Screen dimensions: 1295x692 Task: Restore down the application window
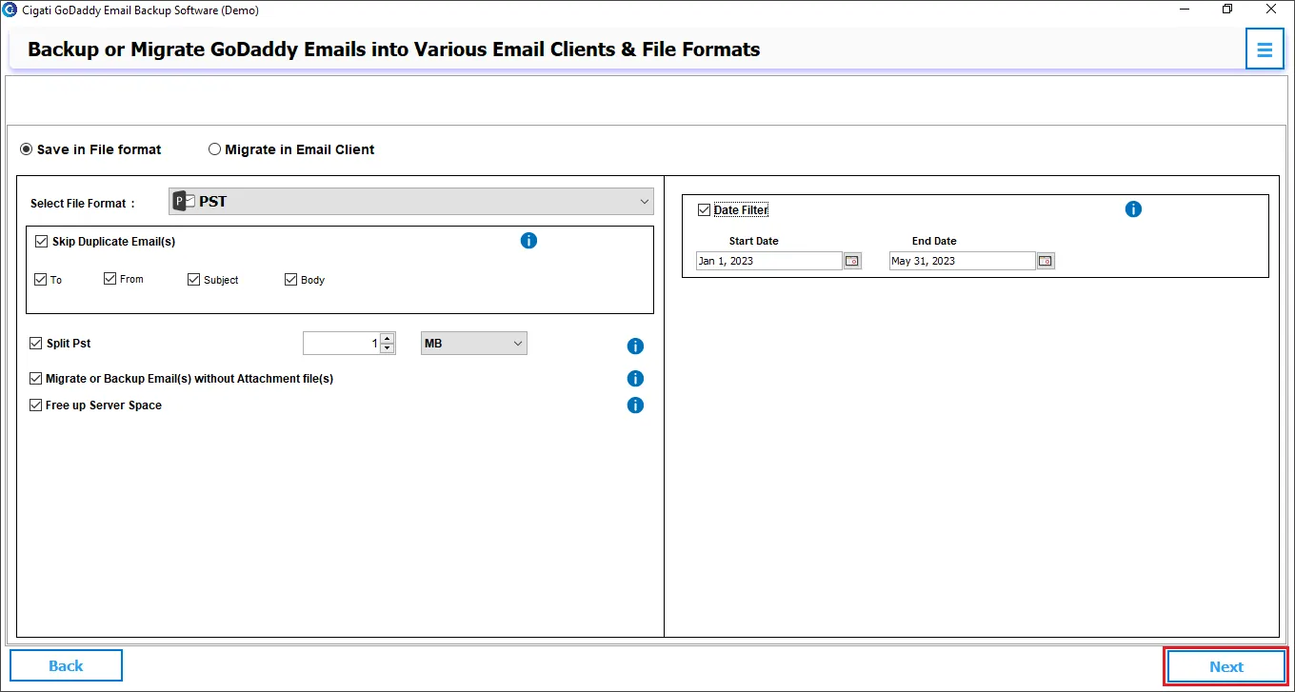coord(1227,10)
